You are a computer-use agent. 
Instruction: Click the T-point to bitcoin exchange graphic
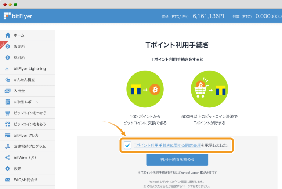coord(145,89)
